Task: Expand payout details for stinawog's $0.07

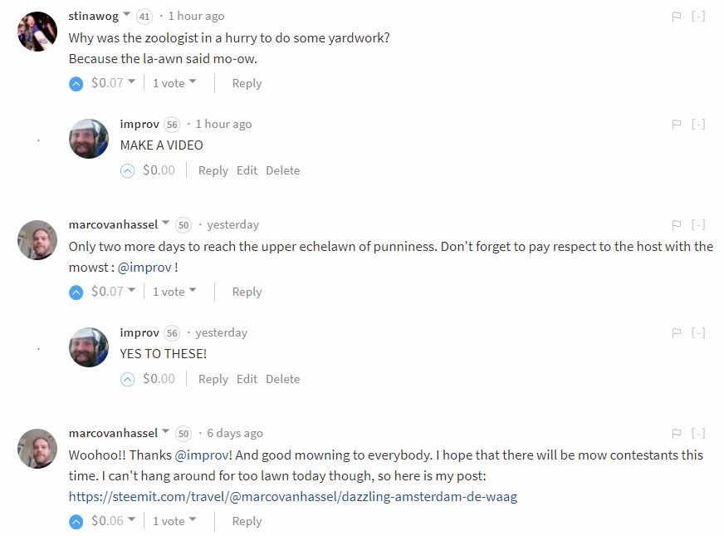Action: point(131,82)
